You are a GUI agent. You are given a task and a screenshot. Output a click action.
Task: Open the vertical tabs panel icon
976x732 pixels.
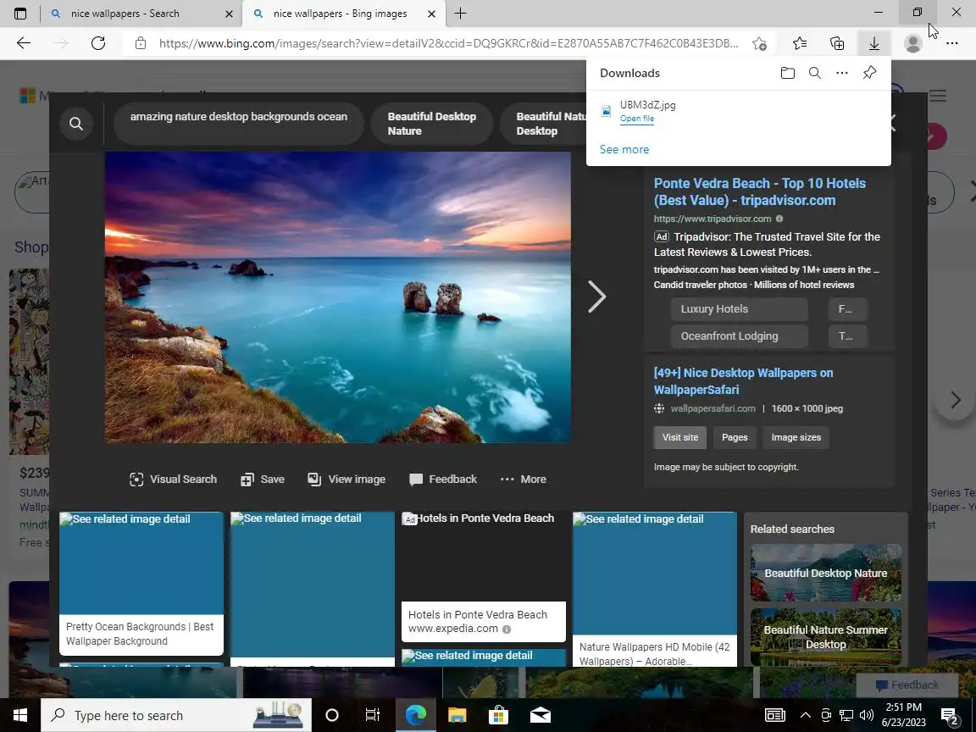(x=20, y=13)
